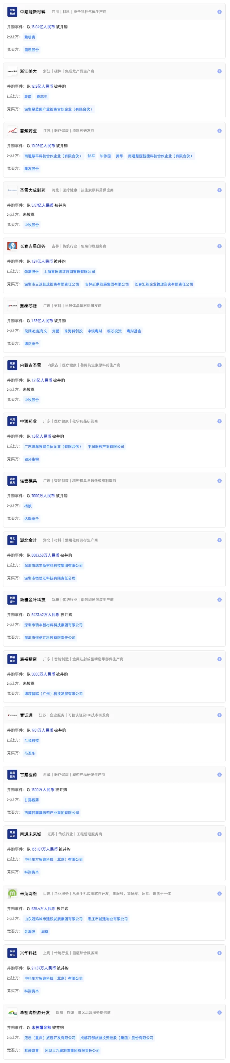Open details arrow for 慧聚药业
The height and width of the screenshot is (1063, 230).
[x=219, y=131]
